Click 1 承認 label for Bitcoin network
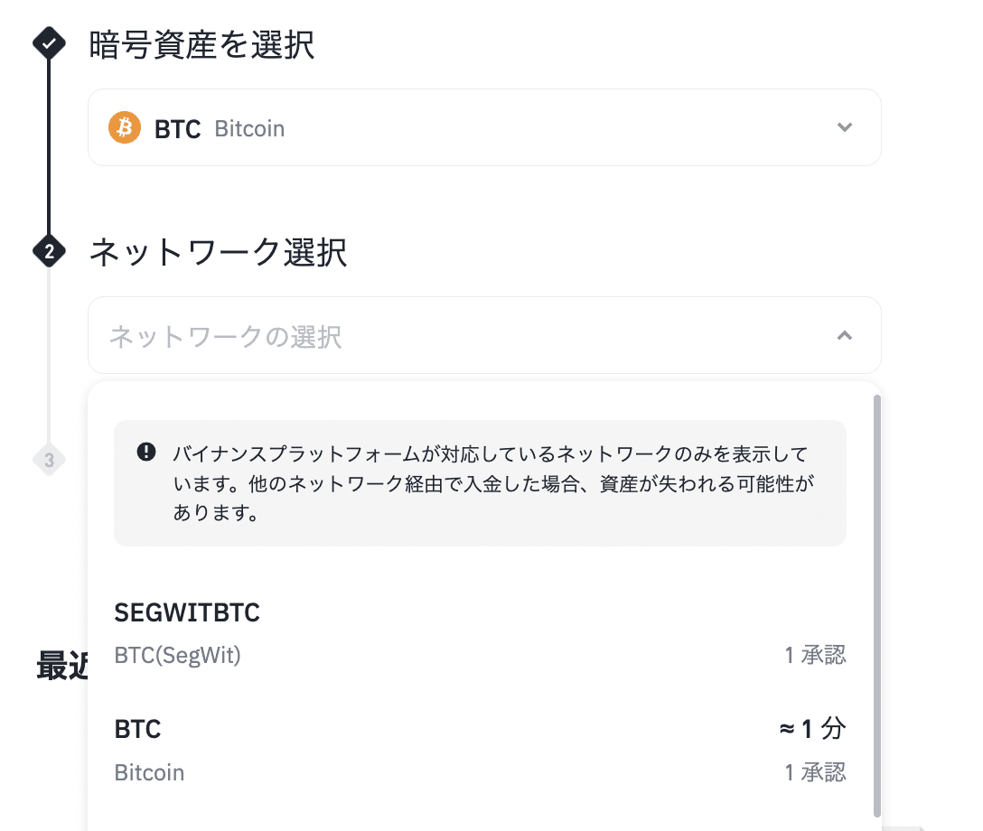The width and height of the screenshot is (983, 831). (x=815, y=773)
